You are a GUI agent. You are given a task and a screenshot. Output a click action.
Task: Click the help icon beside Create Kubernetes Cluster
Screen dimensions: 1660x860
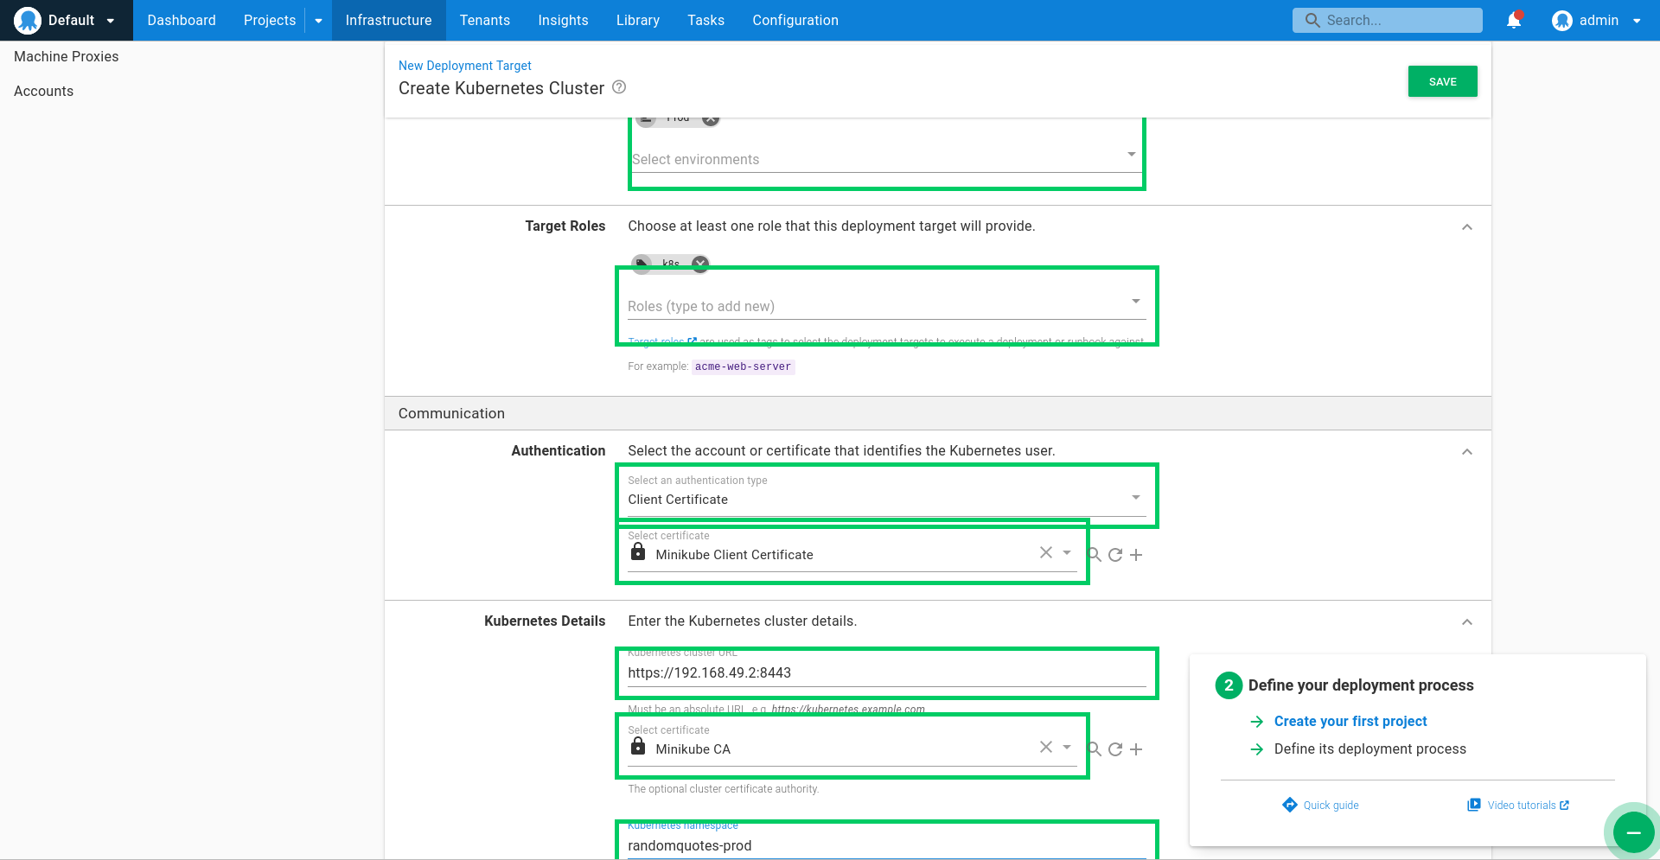pyautogui.click(x=619, y=87)
